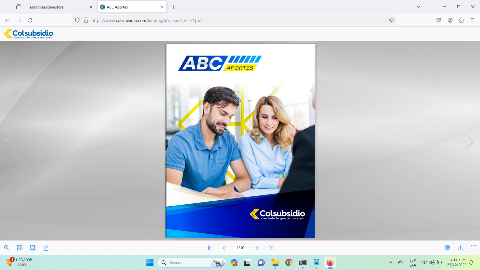
Task: Jump to the last page
Action: point(270,248)
